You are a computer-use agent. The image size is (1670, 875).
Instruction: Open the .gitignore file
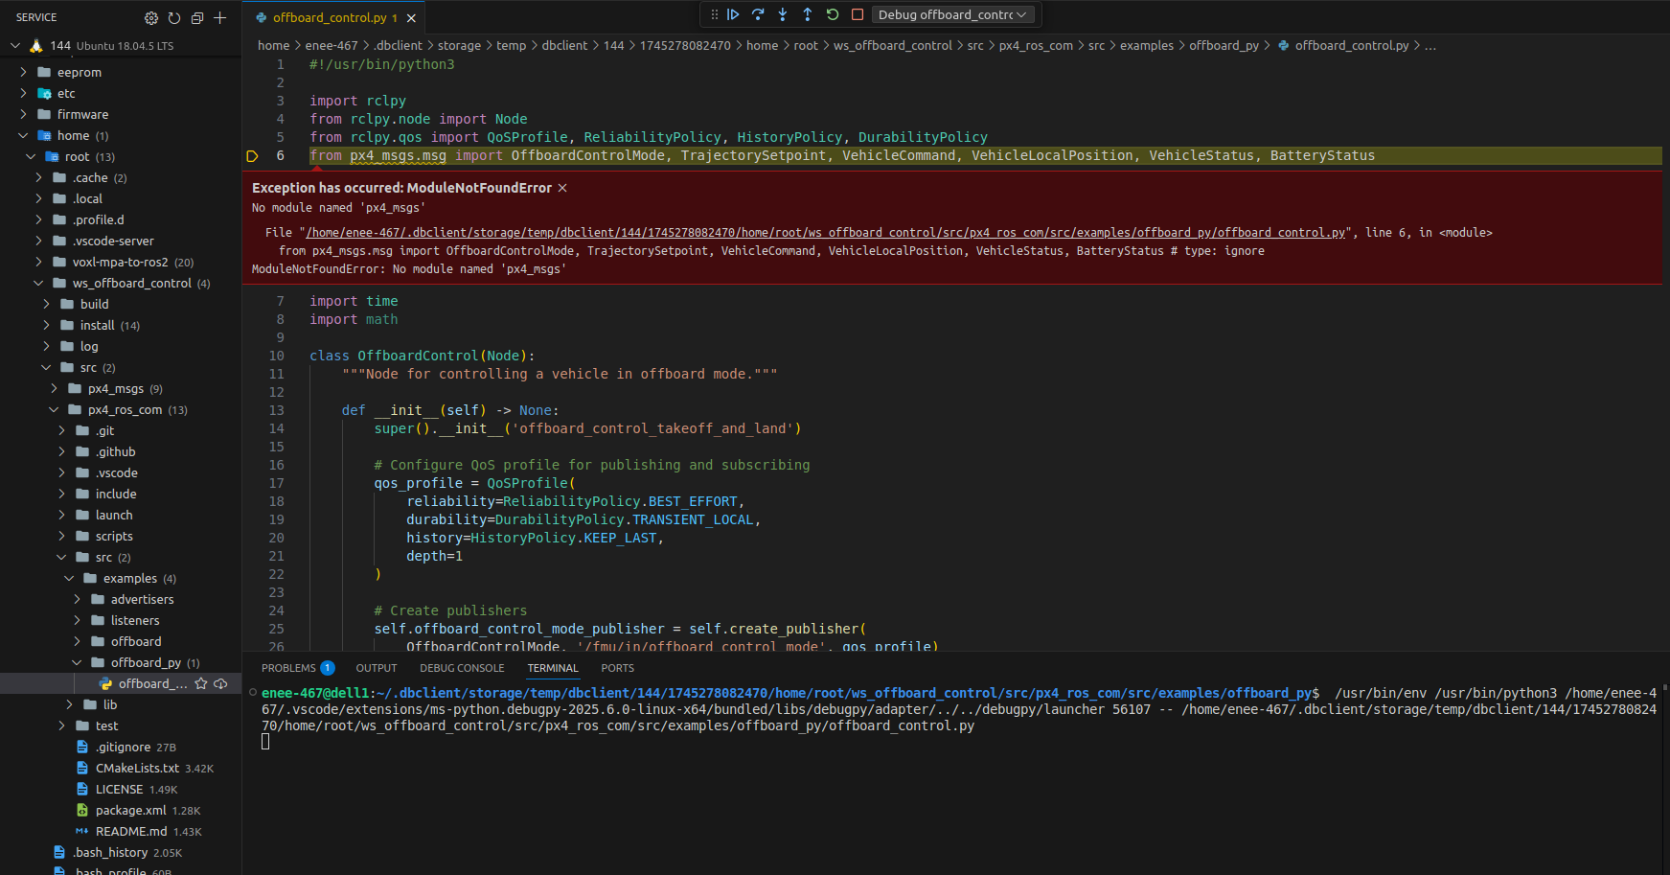[123, 747]
